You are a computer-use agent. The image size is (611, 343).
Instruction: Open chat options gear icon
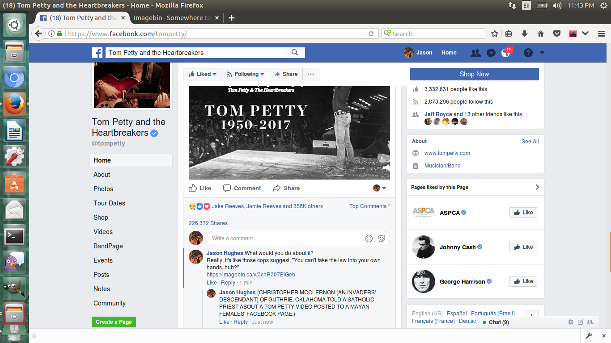[x=571, y=322]
